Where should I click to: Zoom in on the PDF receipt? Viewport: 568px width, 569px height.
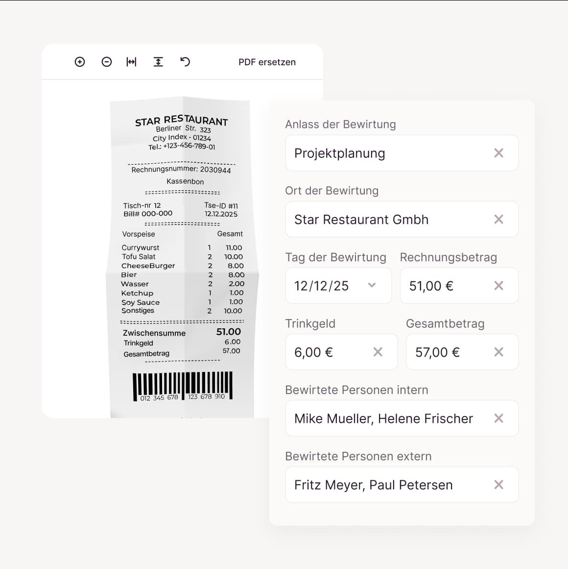click(x=80, y=62)
